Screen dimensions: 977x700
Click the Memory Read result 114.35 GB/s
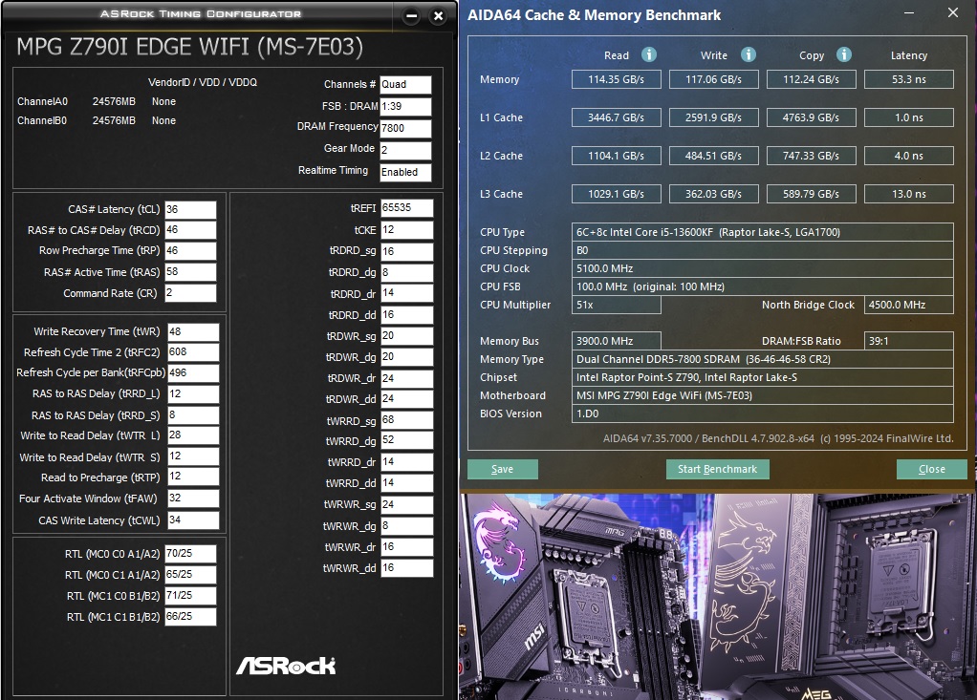(617, 79)
